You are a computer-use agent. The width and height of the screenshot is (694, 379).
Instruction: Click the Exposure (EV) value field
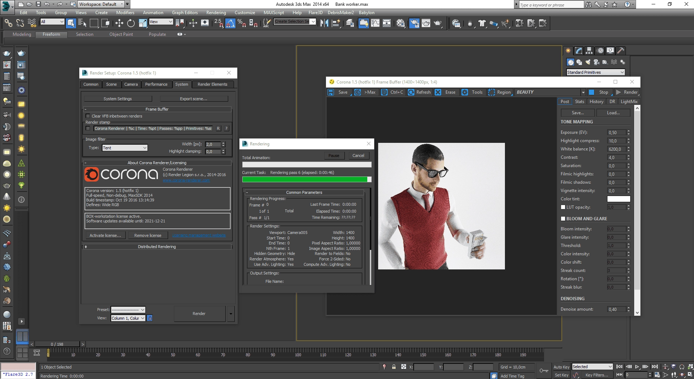[616, 132]
